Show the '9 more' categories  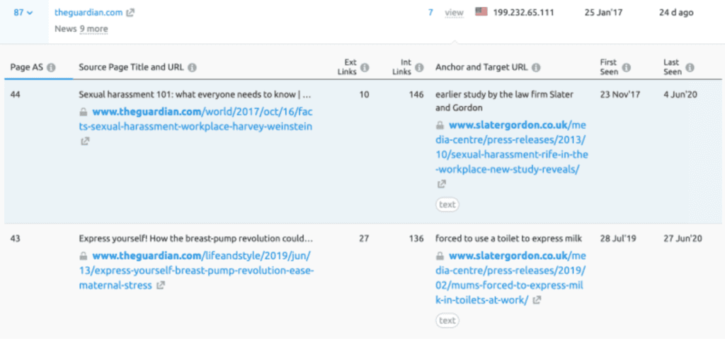[x=93, y=29]
